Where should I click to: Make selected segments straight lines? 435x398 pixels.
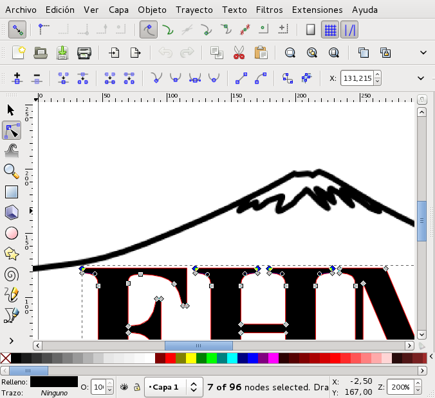coord(241,78)
